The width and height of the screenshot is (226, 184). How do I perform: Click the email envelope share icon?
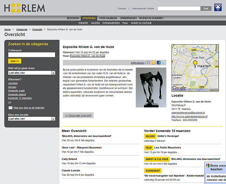(x=149, y=63)
